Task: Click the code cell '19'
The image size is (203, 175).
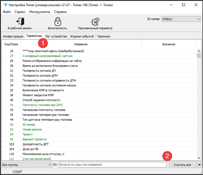Action: pyautogui.click(x=12, y=51)
